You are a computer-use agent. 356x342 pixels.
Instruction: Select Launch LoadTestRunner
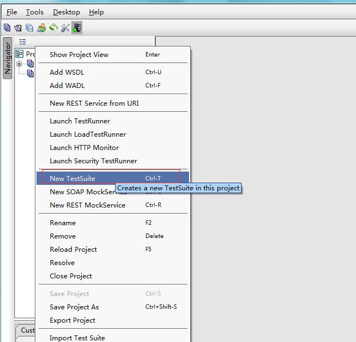coord(113,134)
